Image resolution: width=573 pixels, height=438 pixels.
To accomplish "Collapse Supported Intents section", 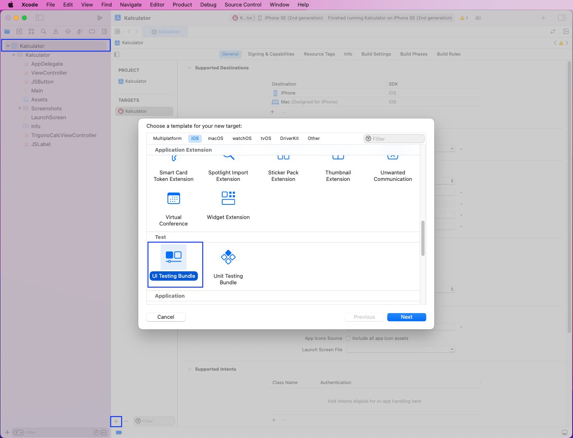I will (x=189, y=369).
